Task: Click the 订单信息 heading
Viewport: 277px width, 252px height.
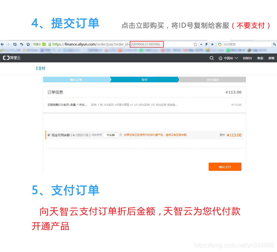Action: pyautogui.click(x=55, y=92)
